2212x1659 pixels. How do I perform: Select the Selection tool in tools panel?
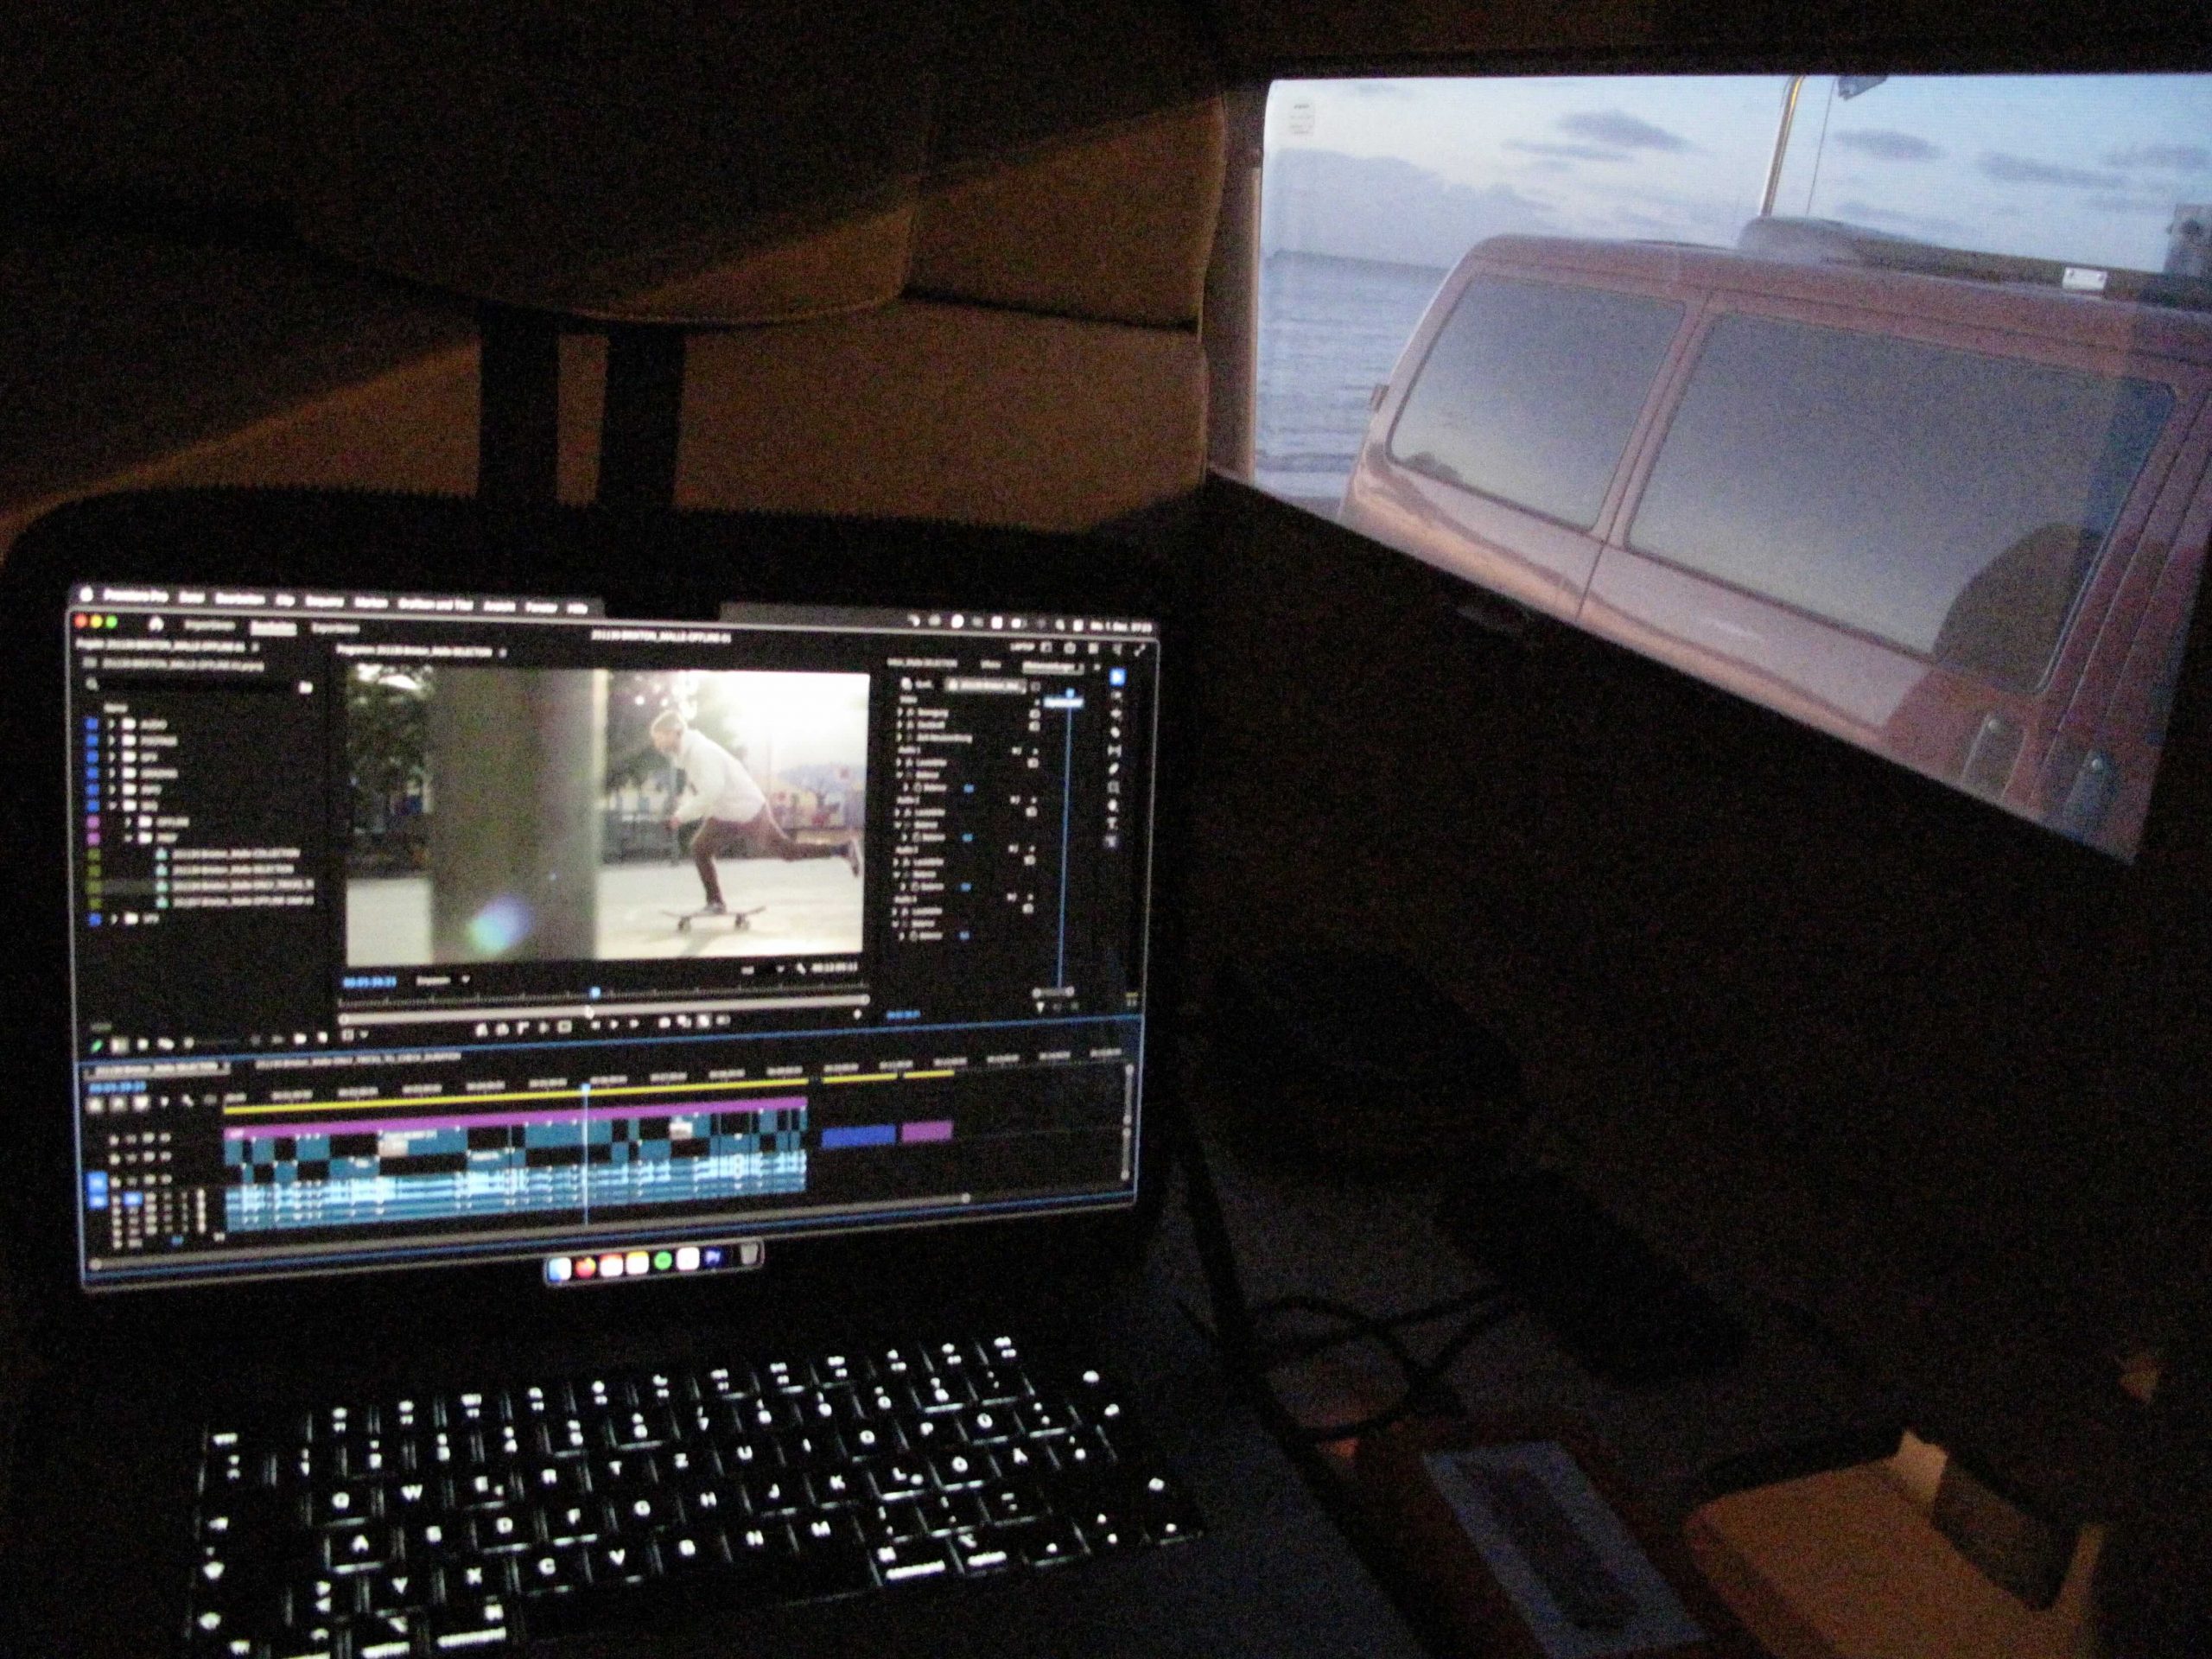(1116, 678)
